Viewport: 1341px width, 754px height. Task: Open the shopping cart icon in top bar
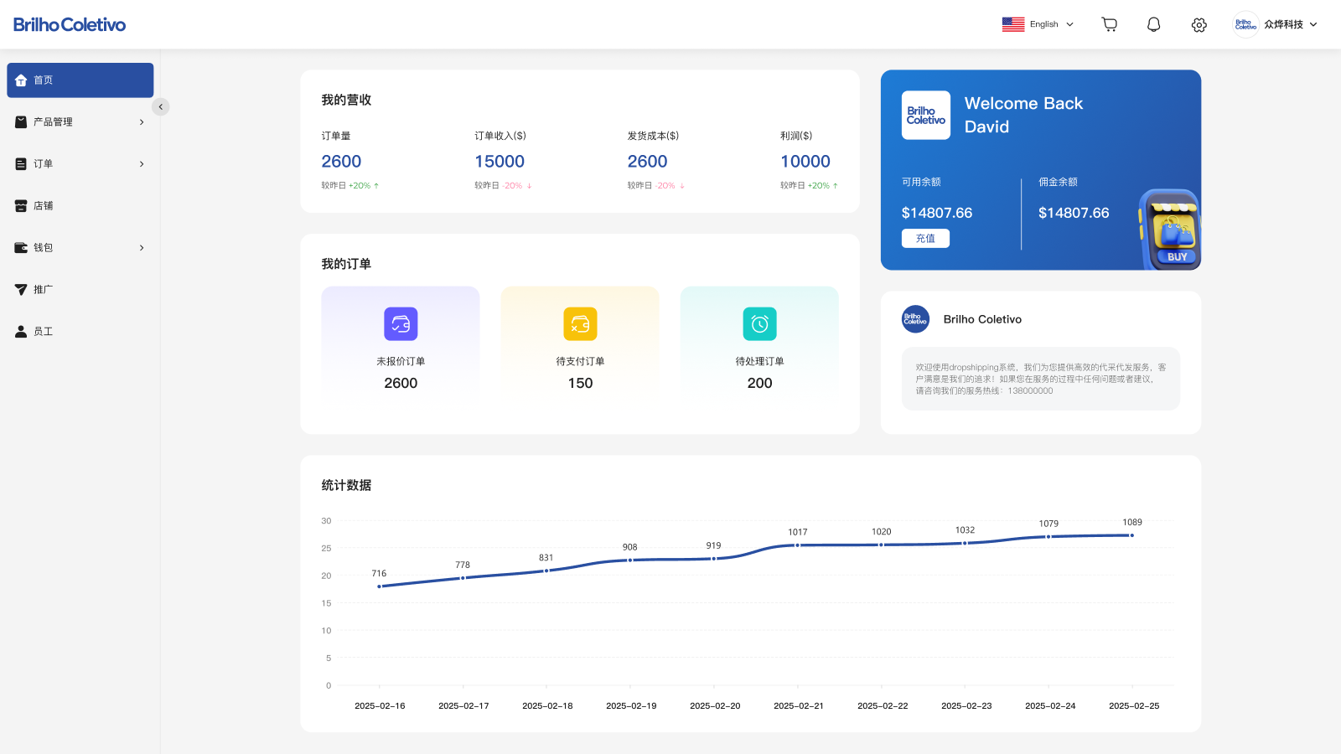(1109, 24)
